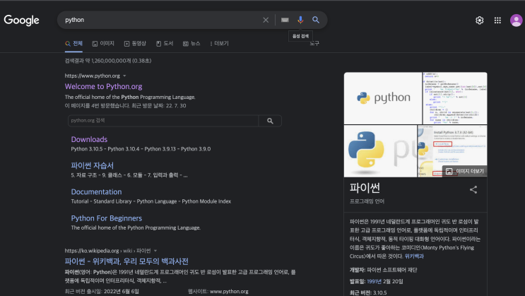
Task: Open the 더보기 menu
Action: point(219,44)
